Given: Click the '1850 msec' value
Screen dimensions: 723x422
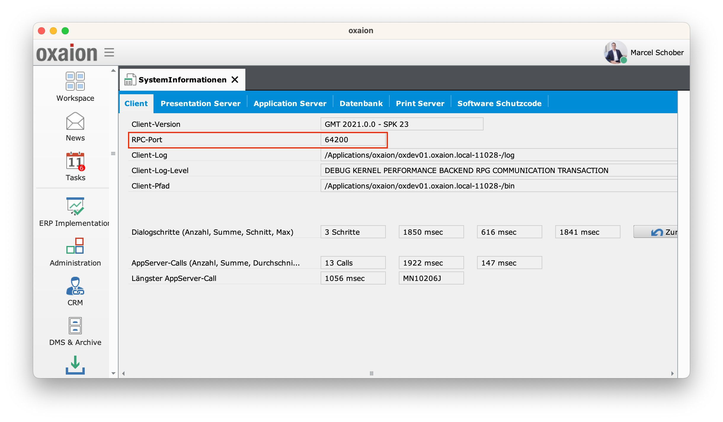Looking at the screenshot, I should click(431, 232).
